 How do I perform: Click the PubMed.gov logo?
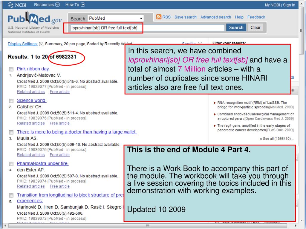pyautogui.click(x=35, y=18)
